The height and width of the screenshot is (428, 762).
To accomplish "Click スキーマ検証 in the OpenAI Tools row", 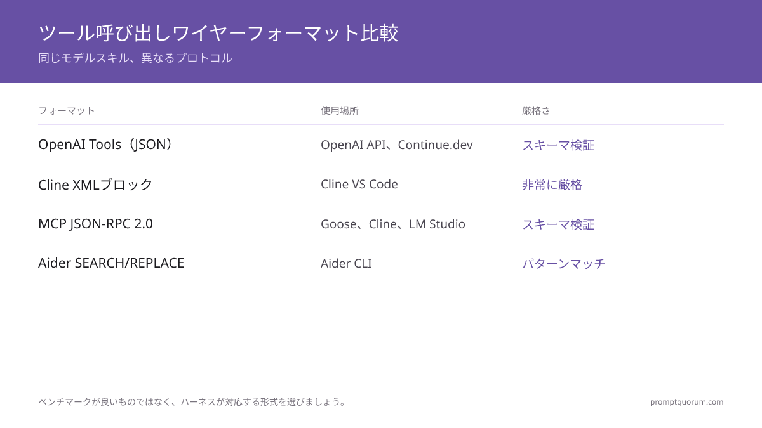I will pos(558,145).
